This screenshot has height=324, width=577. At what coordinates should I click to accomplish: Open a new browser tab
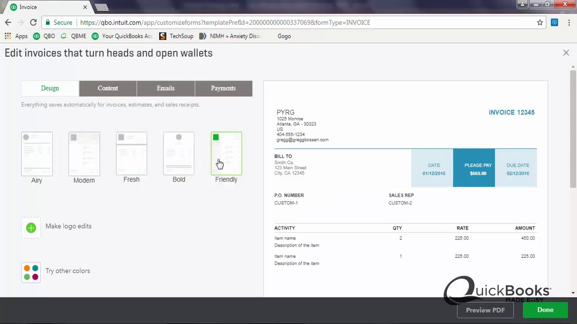tap(102, 7)
